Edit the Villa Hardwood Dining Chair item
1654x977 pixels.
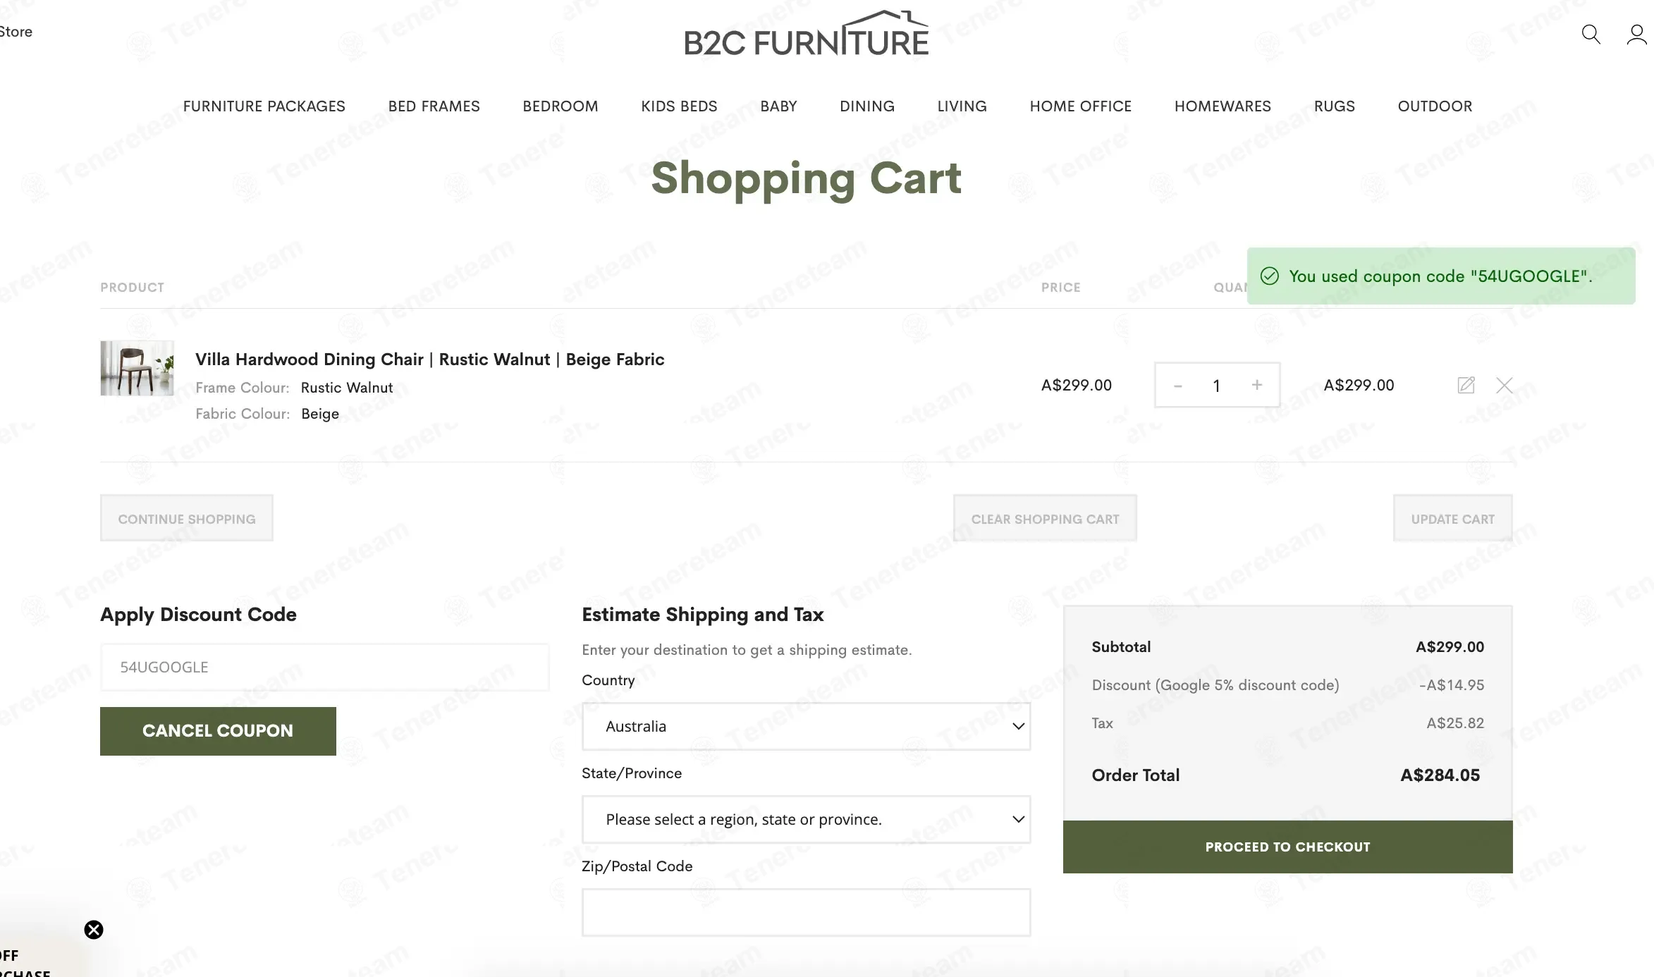[x=1466, y=385]
